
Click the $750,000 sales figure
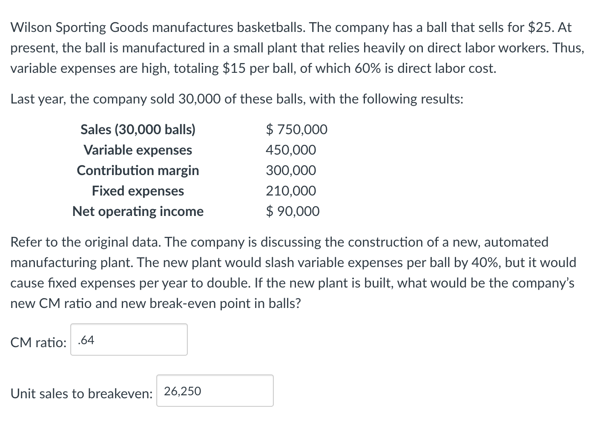click(x=297, y=129)
